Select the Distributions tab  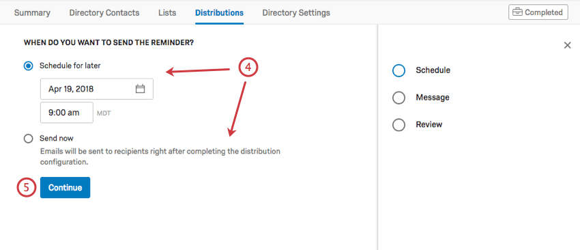coord(219,12)
